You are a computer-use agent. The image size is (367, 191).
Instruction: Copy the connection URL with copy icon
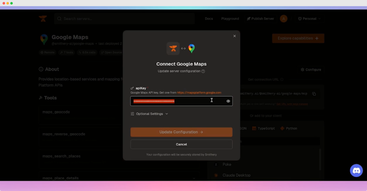(314, 94)
